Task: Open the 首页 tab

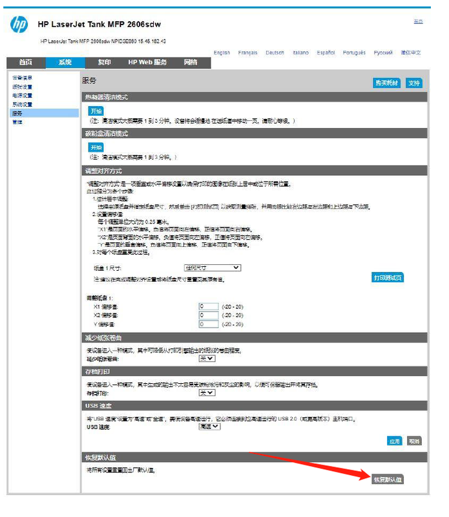Action: (26, 63)
